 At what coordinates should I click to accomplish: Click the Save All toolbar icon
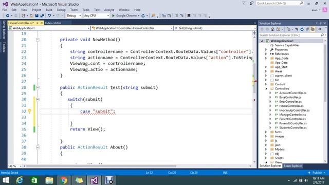42,16
